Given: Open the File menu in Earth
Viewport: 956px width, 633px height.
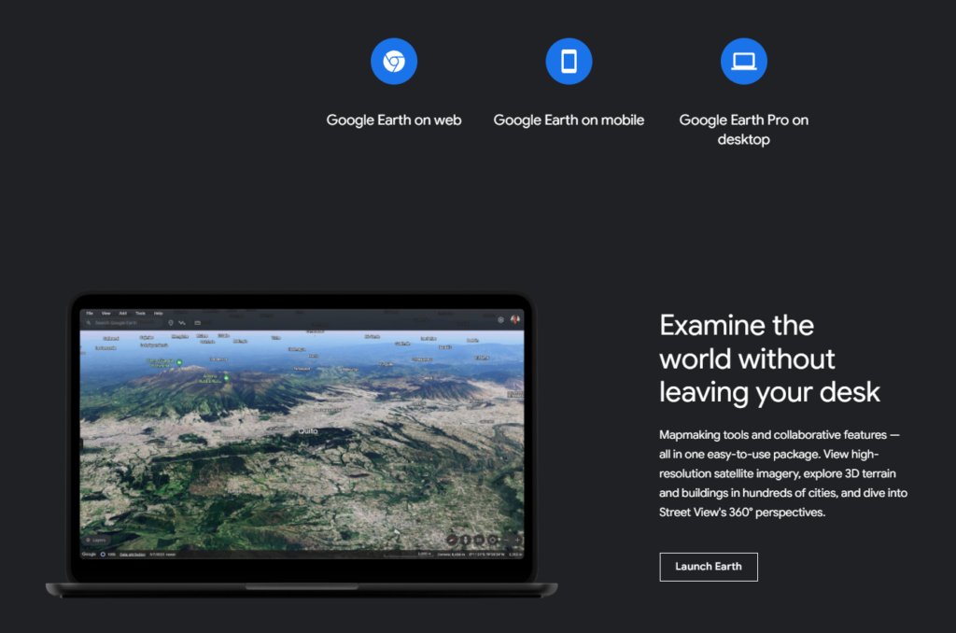Looking at the screenshot, I should click(x=90, y=313).
